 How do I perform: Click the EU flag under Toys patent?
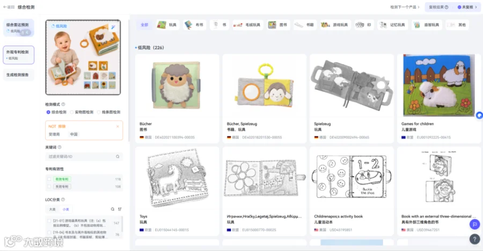pos(142,230)
